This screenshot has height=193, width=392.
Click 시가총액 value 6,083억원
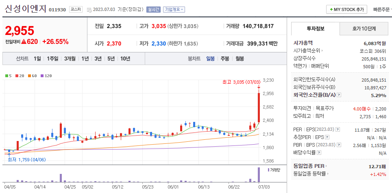point(375,43)
